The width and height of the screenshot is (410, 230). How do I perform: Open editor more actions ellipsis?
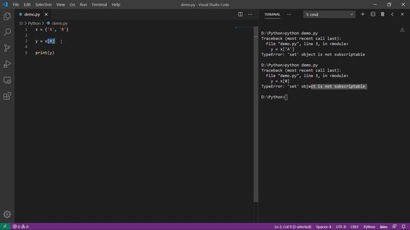[250, 14]
